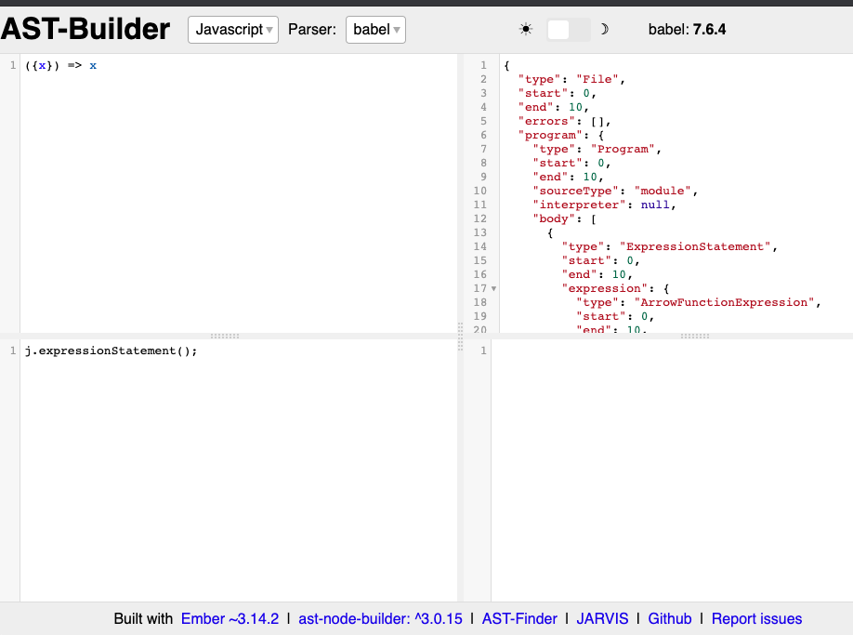Click the "interpreter": null line
The width and height of the screenshot is (853, 635).
click(x=604, y=205)
